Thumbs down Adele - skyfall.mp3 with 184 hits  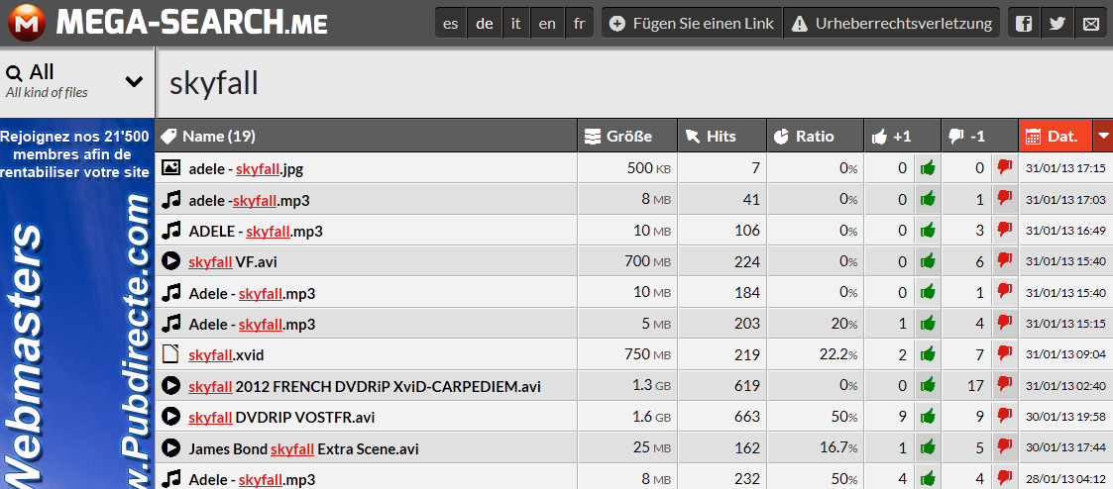coord(1004,293)
